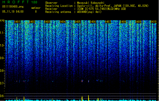The width and height of the screenshot is (159, 101).
Task: Click the 1.0 kHz axis label
Action: click(2, 45)
